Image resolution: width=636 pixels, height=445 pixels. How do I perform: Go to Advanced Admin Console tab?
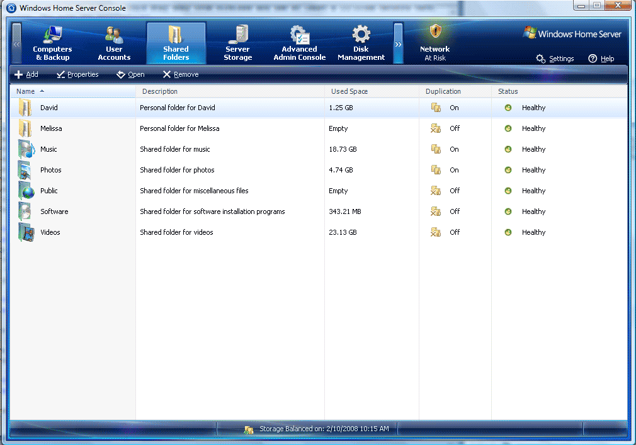[x=299, y=43]
